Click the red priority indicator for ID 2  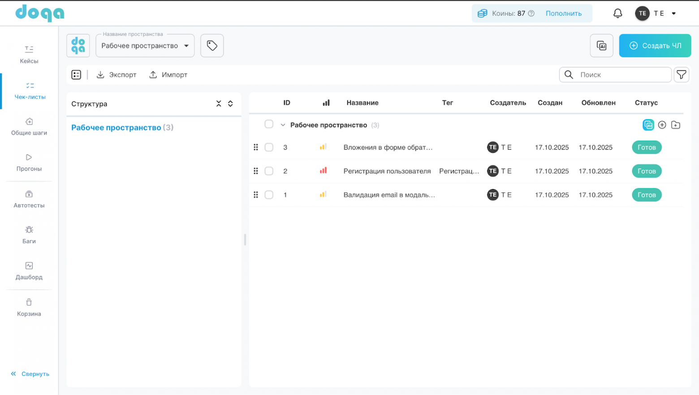pyautogui.click(x=323, y=171)
